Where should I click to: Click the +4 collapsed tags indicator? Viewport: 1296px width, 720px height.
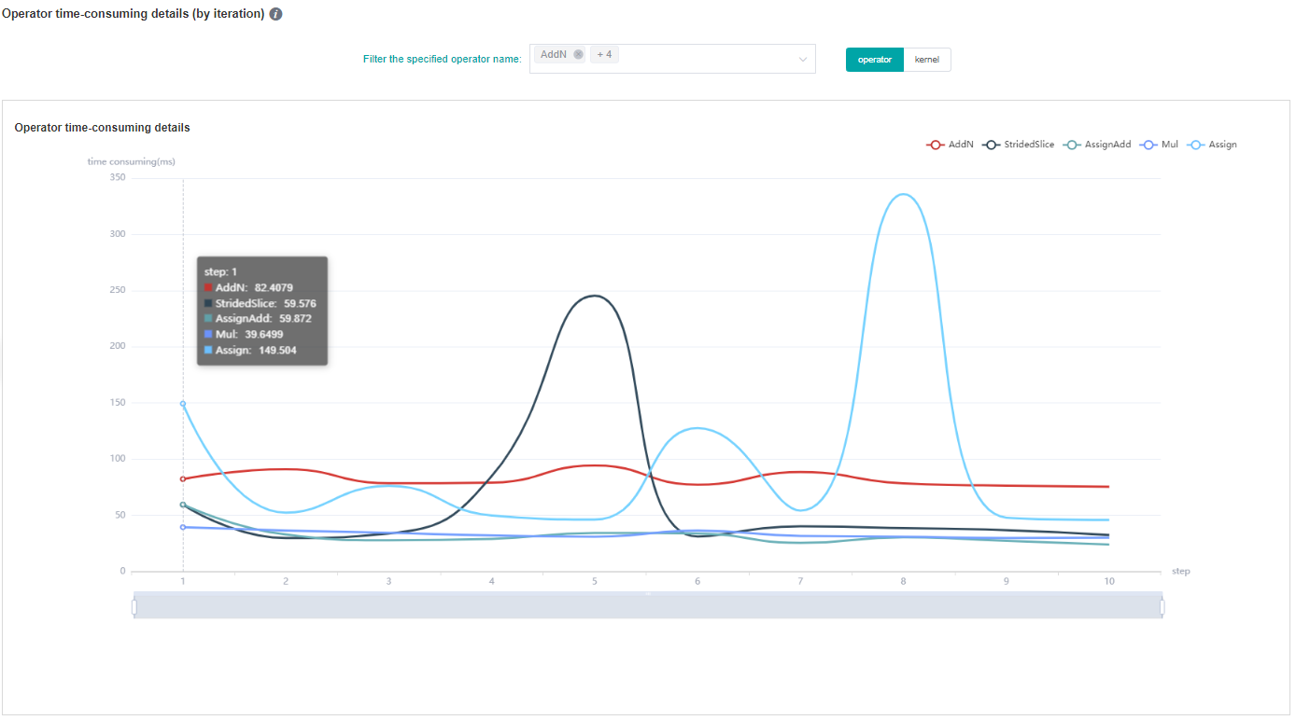pos(604,55)
